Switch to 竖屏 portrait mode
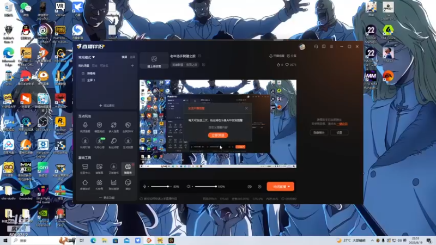 [x=132, y=57]
